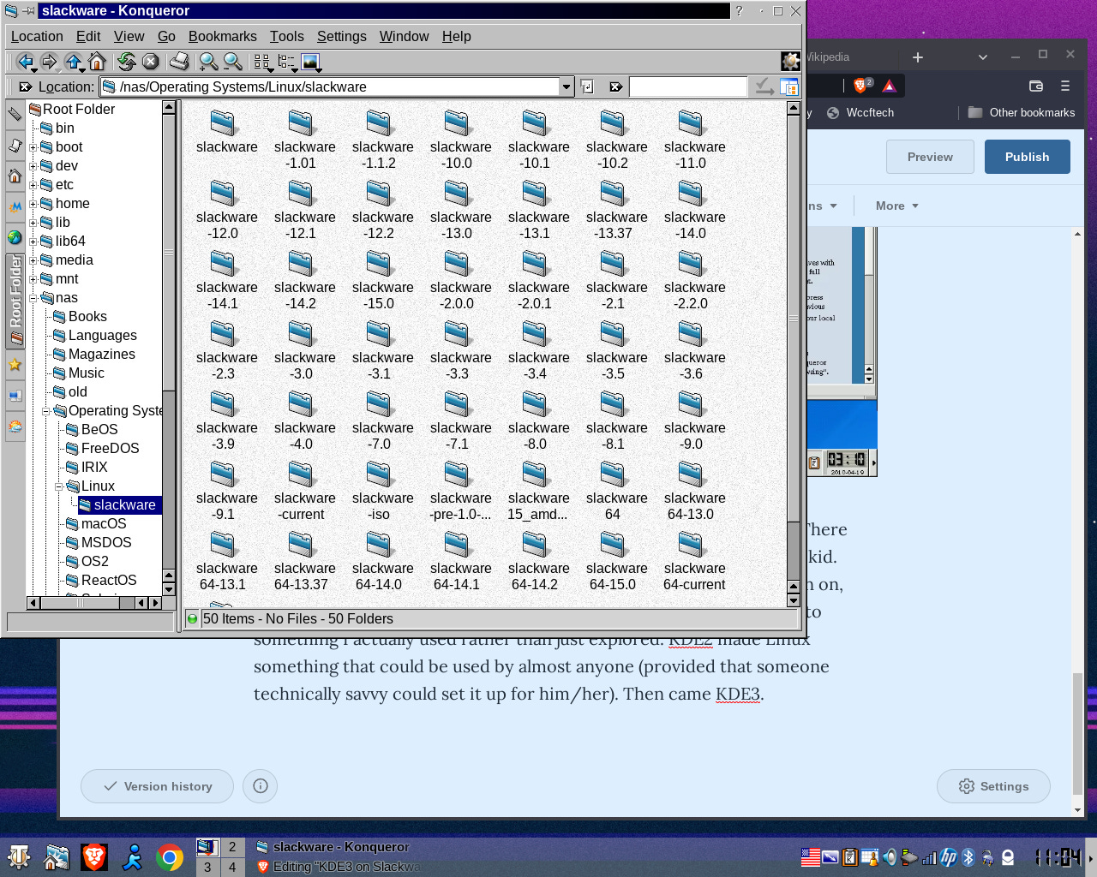
Task: Clear the search field with its clear icon
Action: click(x=615, y=87)
